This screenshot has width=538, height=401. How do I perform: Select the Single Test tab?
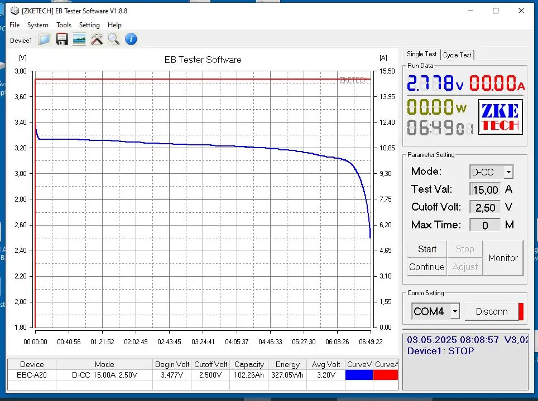(x=421, y=54)
